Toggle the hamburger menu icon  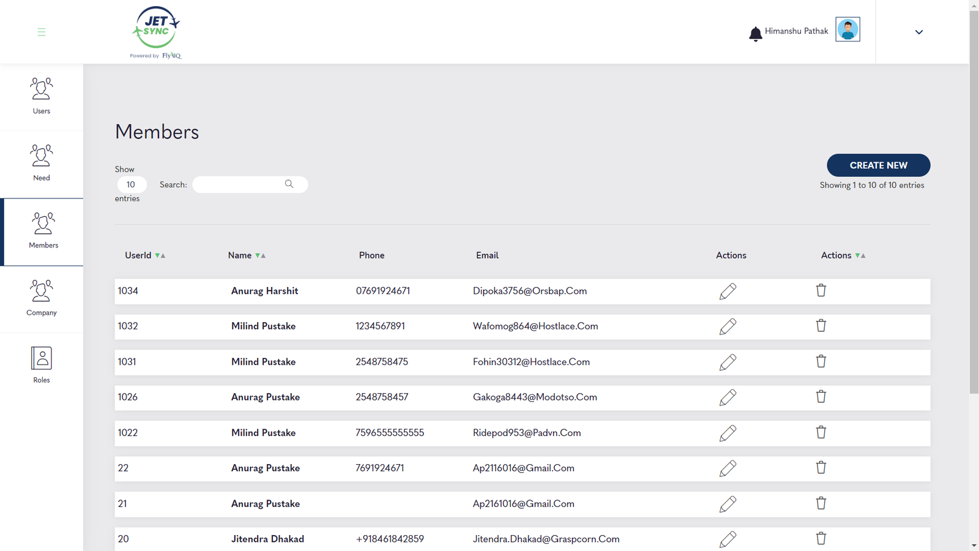(42, 32)
